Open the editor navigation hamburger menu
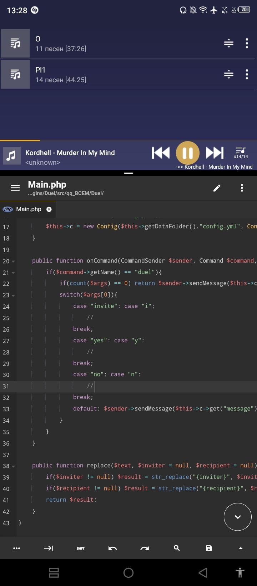 pos(15,188)
